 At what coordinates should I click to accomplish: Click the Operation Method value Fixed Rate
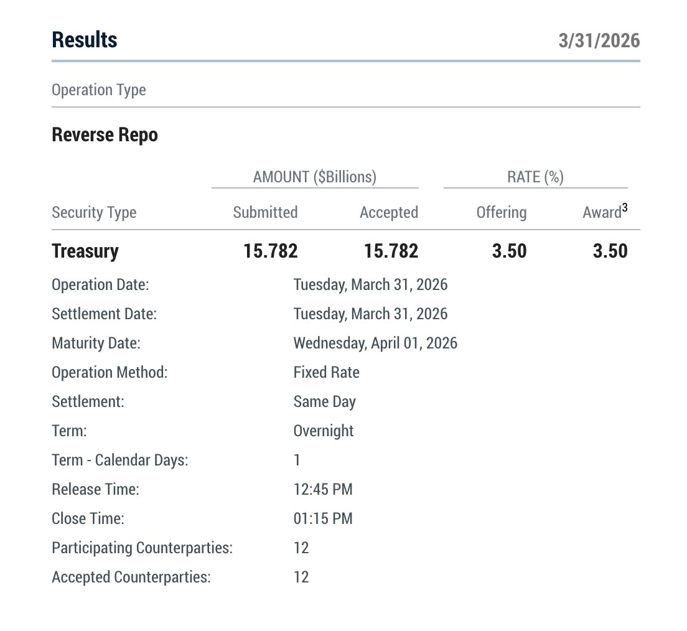(326, 373)
